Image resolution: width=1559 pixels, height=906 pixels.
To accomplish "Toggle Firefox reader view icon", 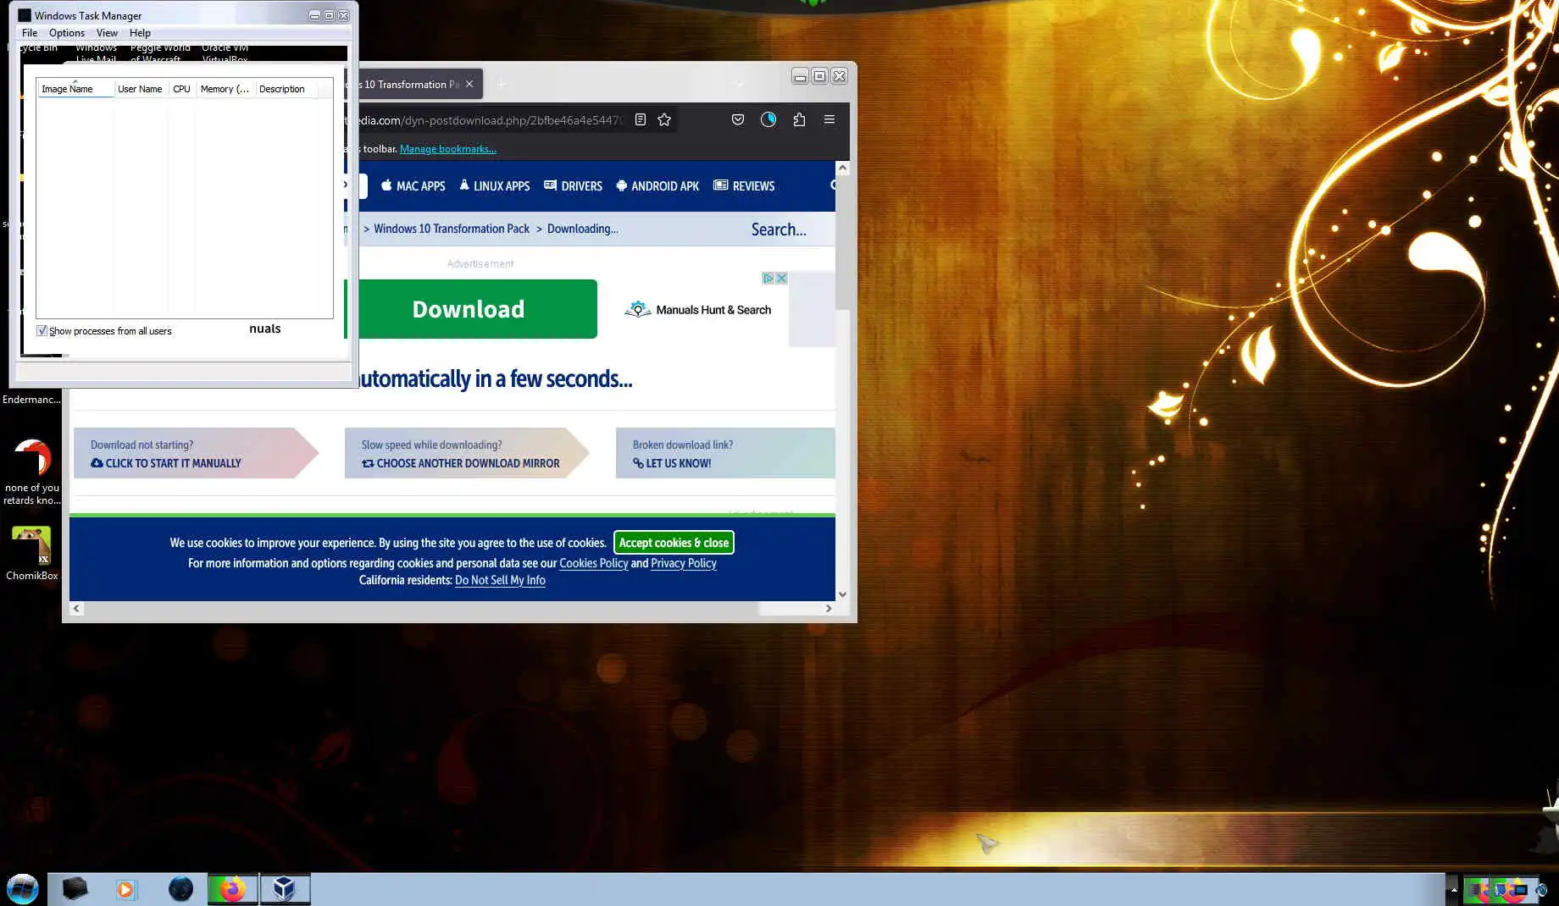I will tap(641, 120).
